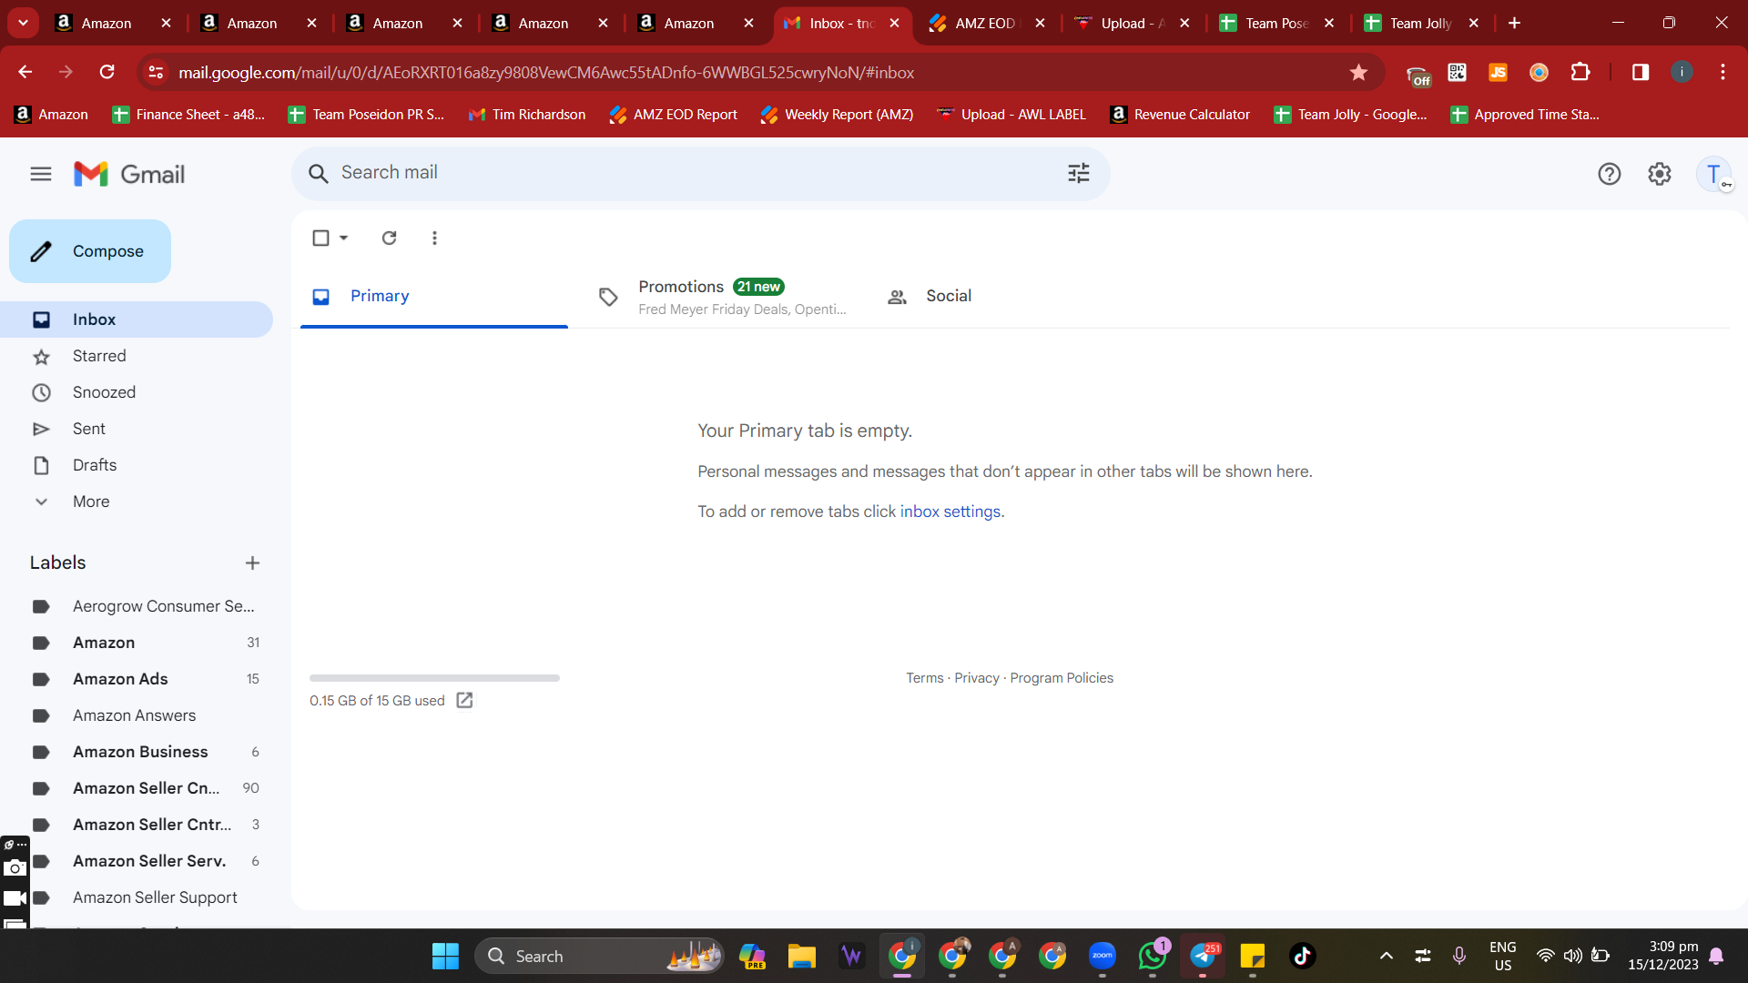Switch to the Upload browser tab
The height and width of the screenshot is (983, 1748).
pyautogui.click(x=1131, y=24)
